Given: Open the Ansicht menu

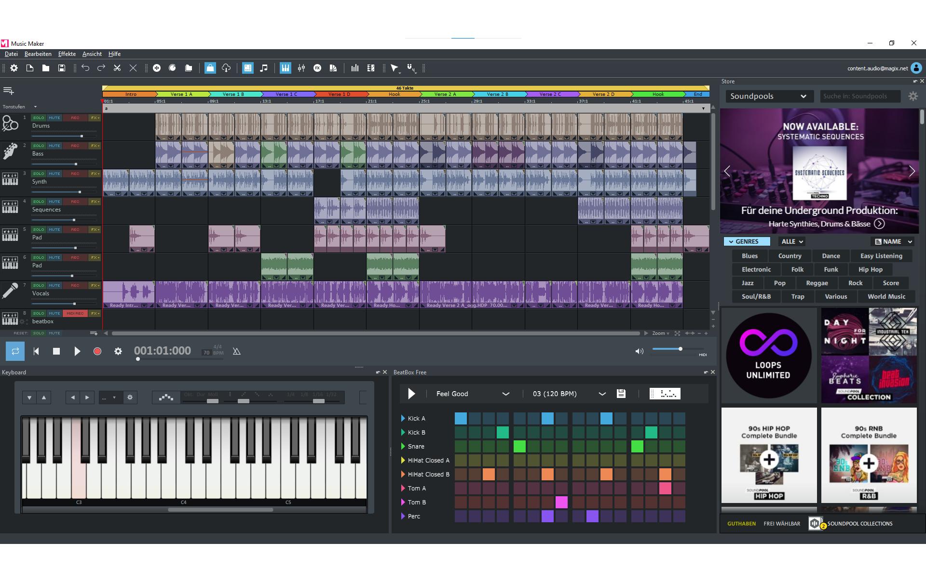Looking at the screenshot, I should 92,54.
